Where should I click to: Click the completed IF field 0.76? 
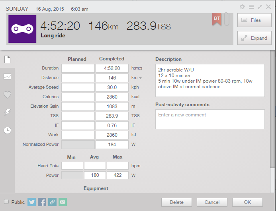point(112,126)
